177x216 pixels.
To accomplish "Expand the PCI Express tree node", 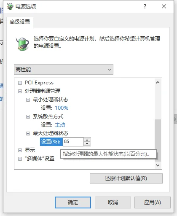I will [x=20, y=83].
